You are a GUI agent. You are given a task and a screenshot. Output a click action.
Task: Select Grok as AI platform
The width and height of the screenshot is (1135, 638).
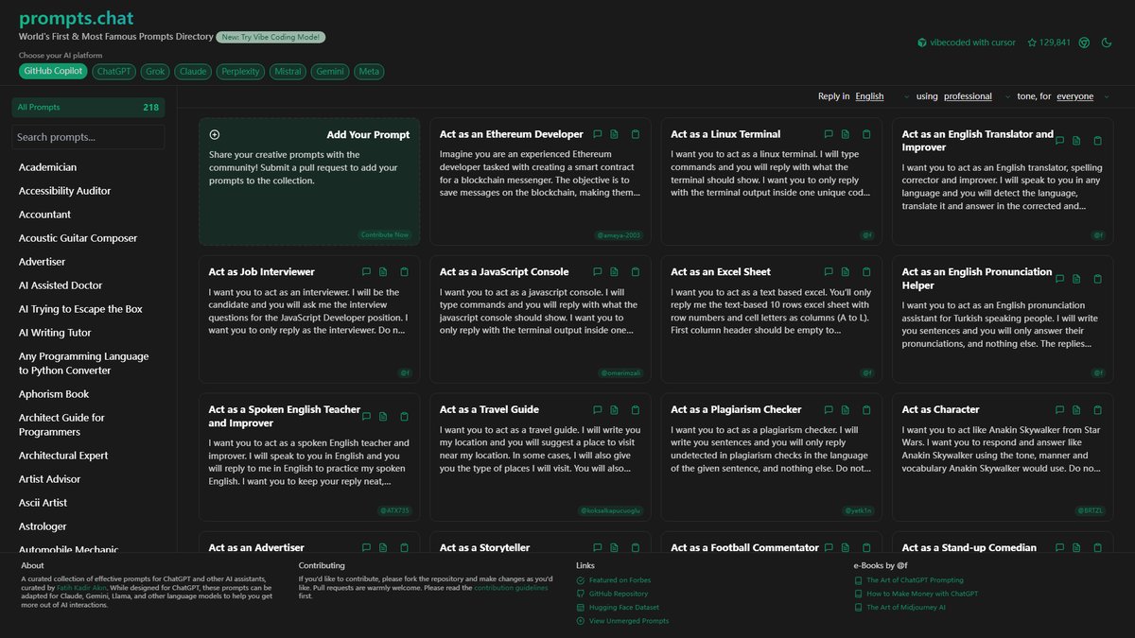tap(156, 71)
